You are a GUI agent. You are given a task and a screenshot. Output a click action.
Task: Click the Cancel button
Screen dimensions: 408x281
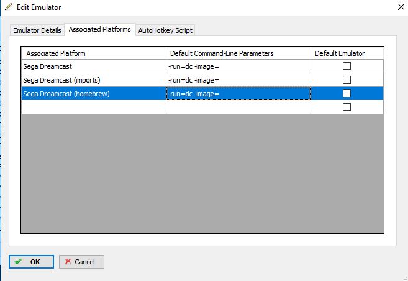pyautogui.click(x=81, y=262)
